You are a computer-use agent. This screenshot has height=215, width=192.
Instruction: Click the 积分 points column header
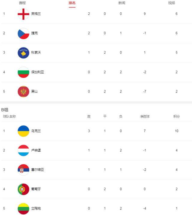coord(176,117)
